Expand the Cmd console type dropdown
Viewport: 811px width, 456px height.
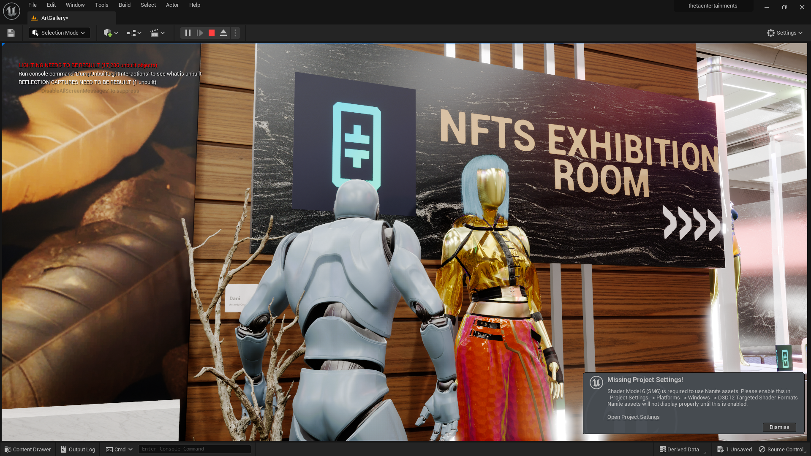point(120,449)
